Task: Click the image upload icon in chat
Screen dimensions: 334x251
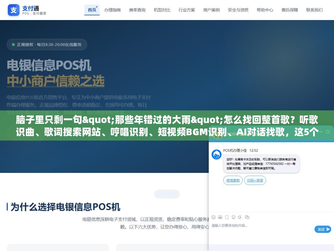Action: (x=220, y=217)
